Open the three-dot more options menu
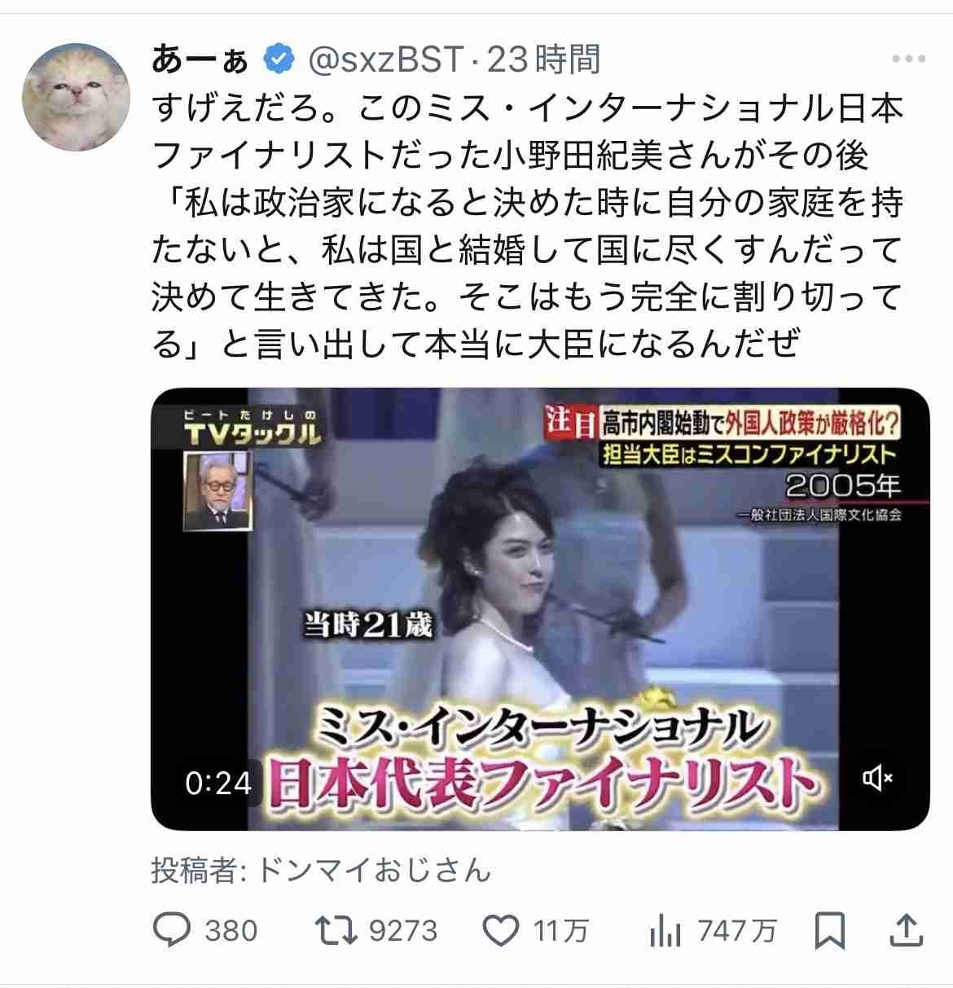Image resolution: width=953 pixels, height=988 pixels. [908, 59]
